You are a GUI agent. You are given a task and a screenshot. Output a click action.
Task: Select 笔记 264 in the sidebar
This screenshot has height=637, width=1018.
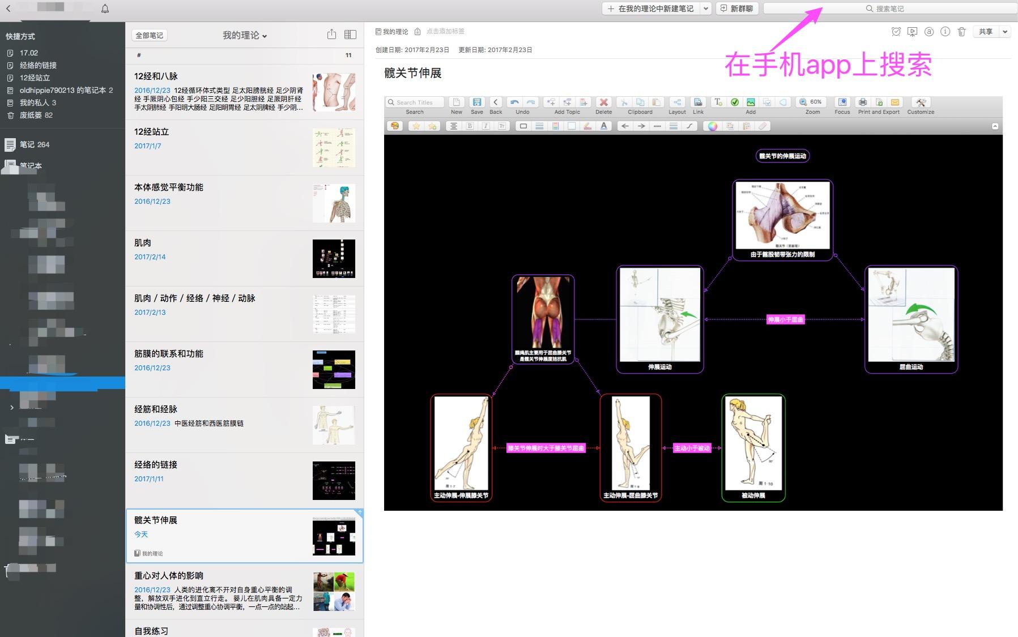coord(35,144)
